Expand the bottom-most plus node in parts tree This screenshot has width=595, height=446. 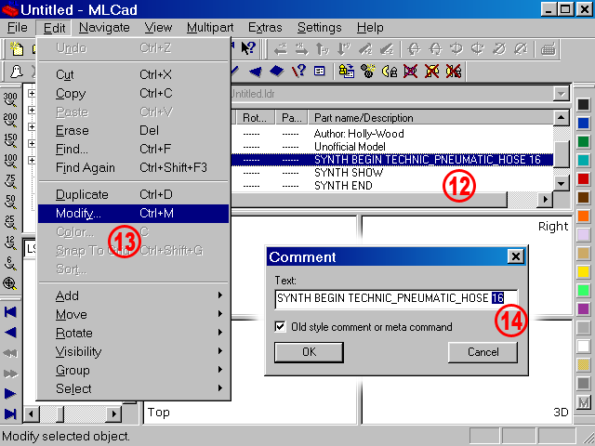click(32, 160)
